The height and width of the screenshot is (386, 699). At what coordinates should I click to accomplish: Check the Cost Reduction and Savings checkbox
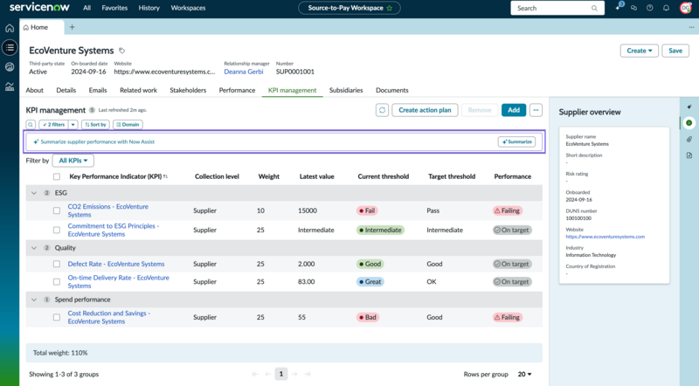point(57,317)
